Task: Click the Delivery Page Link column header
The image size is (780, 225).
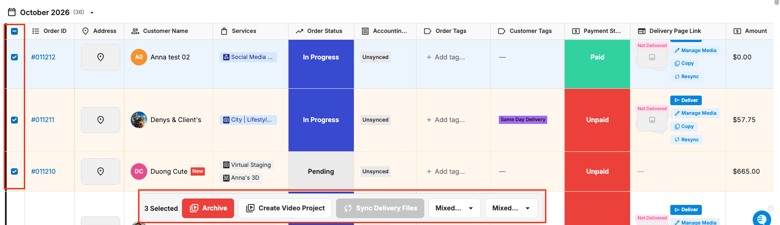Action: coord(678,31)
